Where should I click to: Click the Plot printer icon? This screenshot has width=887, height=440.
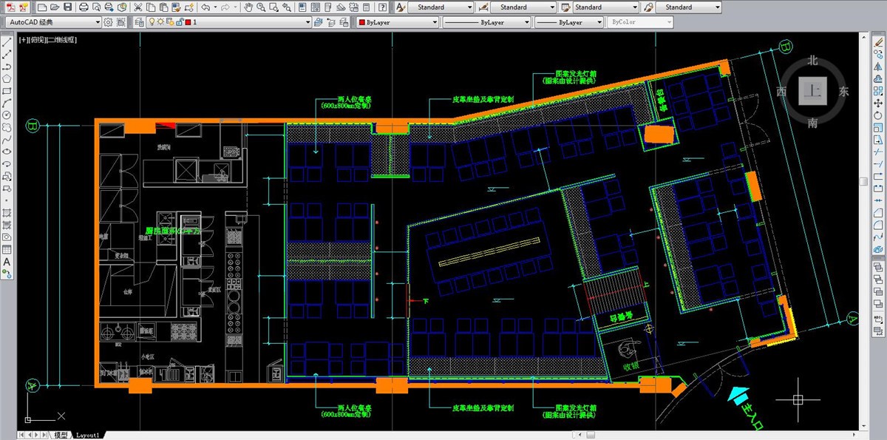tap(84, 7)
